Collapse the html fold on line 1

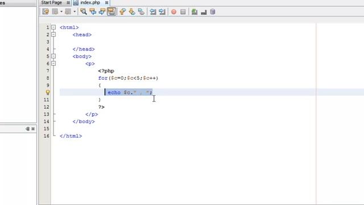[x=53, y=27]
